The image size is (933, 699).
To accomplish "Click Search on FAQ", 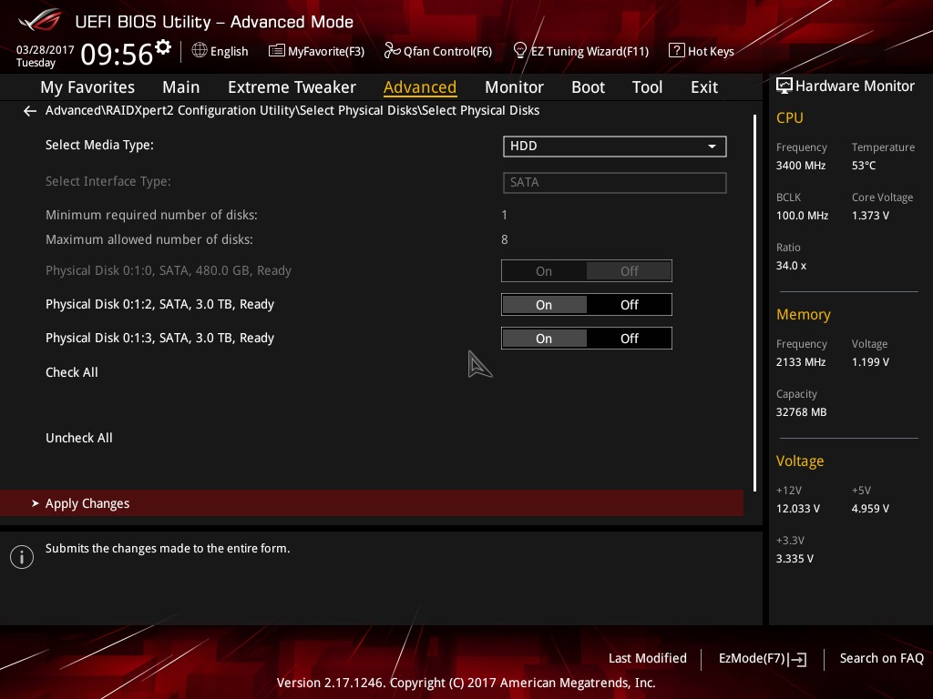I will click(881, 658).
